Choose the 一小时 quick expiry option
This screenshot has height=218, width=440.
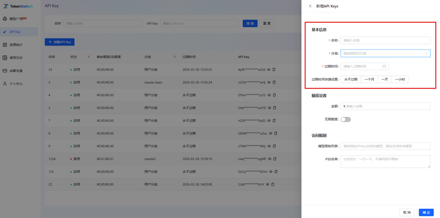pyautogui.click(x=400, y=79)
